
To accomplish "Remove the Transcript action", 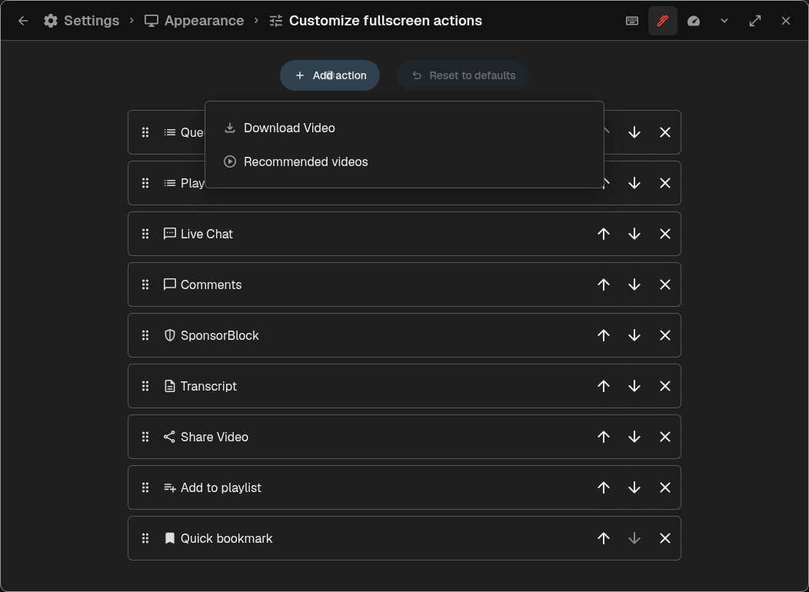I will [x=665, y=386].
